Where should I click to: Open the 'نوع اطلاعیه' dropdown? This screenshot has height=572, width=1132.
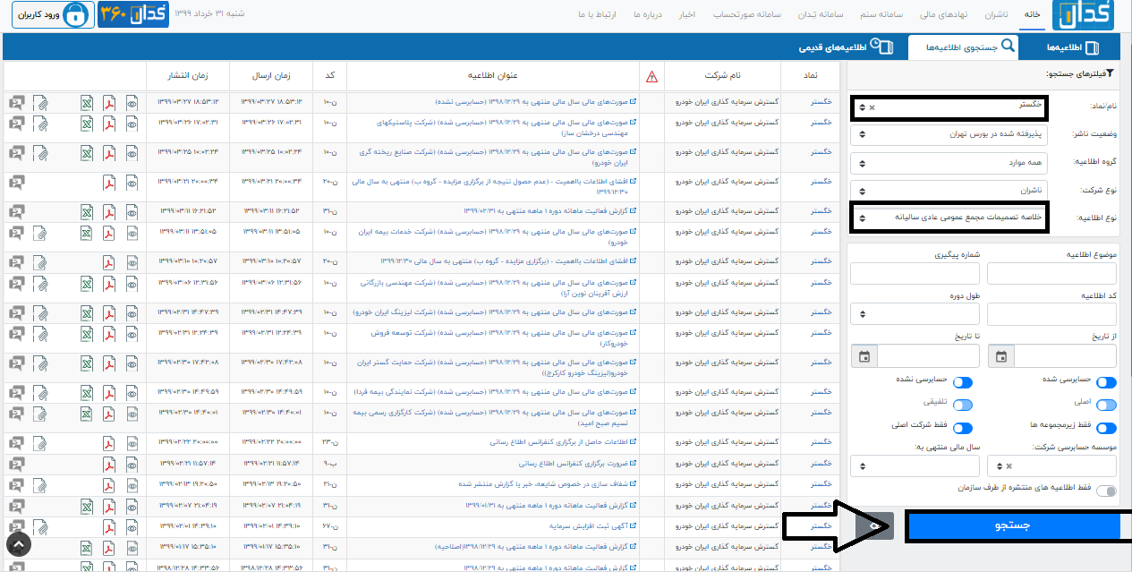coord(947,218)
